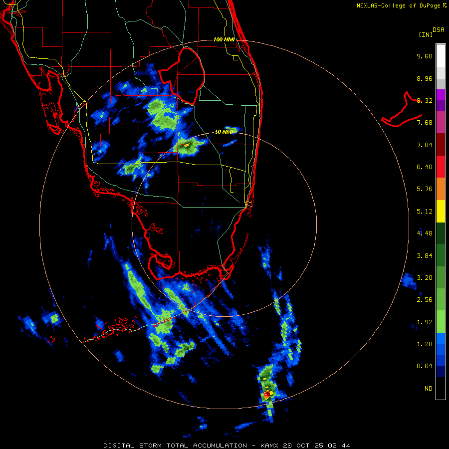Select the 4.48 legend value
The width and height of the screenshot is (449, 449).
(x=425, y=233)
